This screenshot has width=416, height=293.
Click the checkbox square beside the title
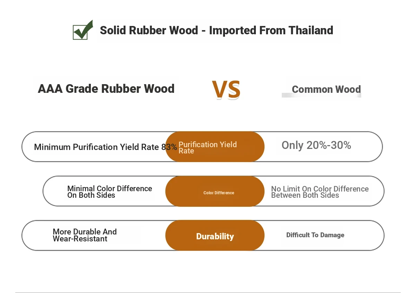(80, 32)
